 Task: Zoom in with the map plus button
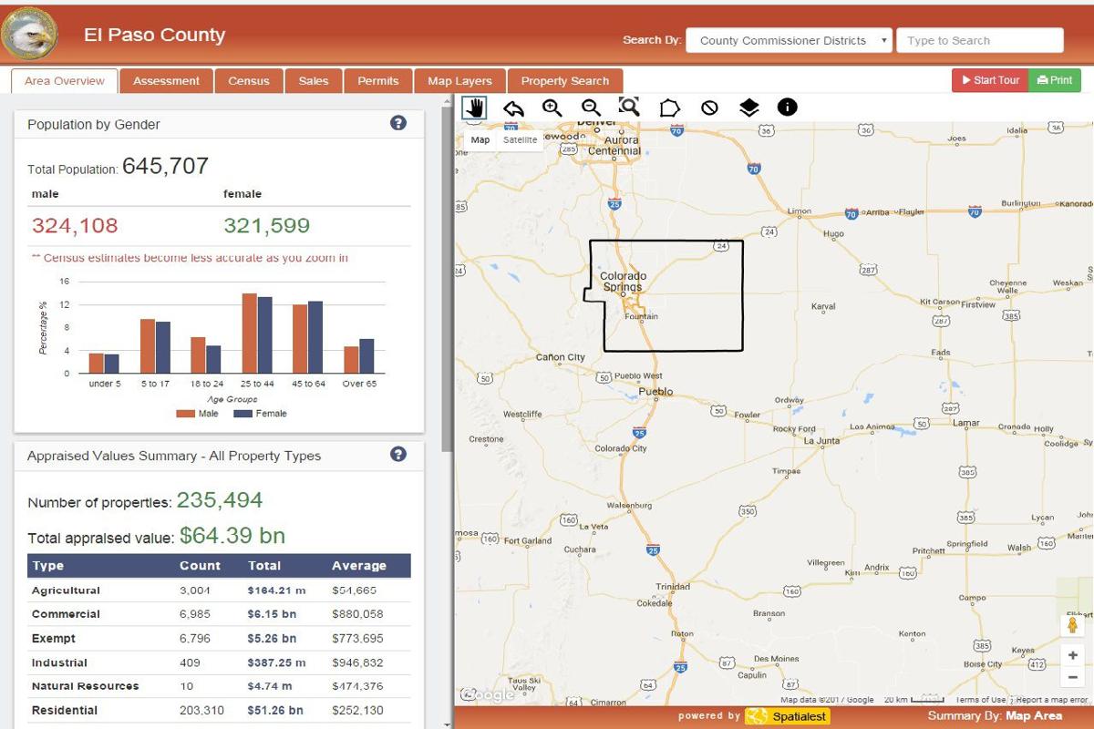click(1073, 655)
